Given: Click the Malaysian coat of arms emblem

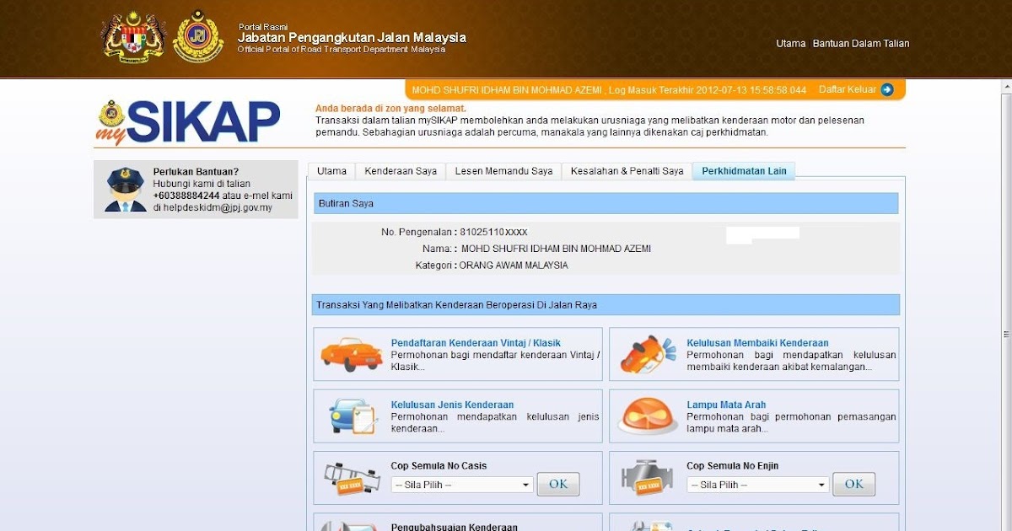Looking at the screenshot, I should (x=133, y=37).
